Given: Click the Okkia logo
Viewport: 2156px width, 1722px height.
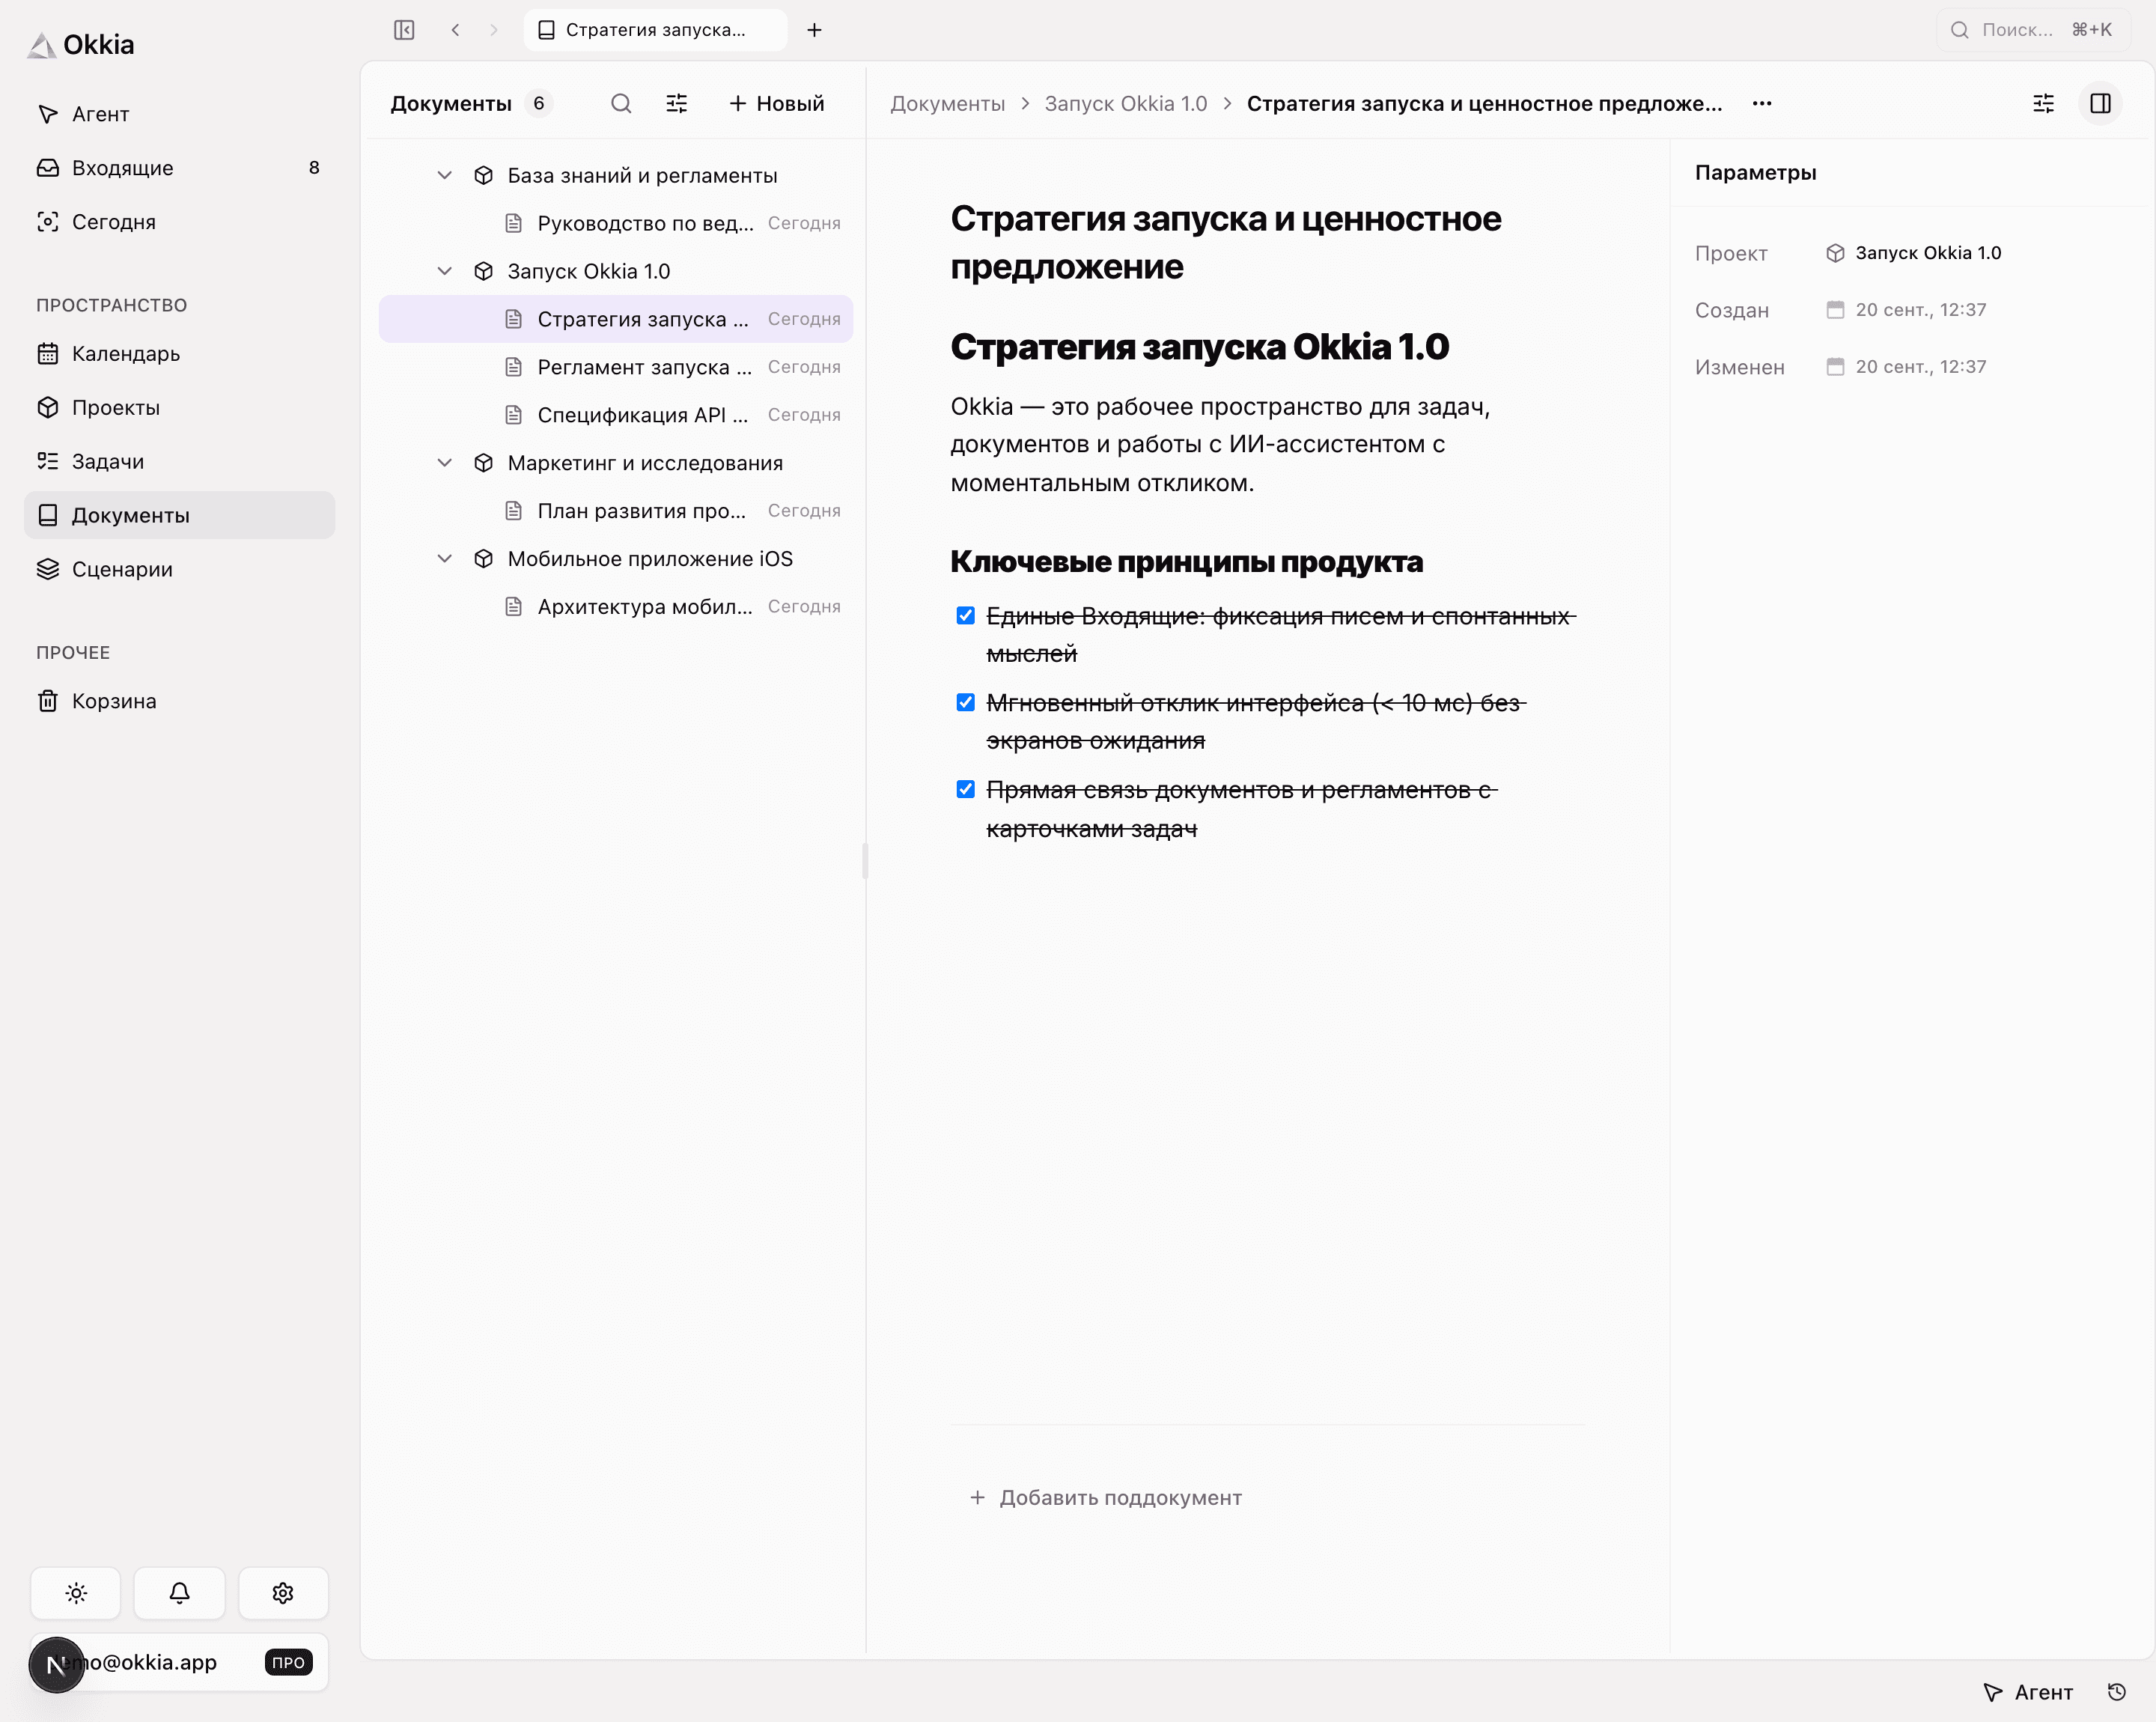Looking at the screenshot, I should (81, 45).
